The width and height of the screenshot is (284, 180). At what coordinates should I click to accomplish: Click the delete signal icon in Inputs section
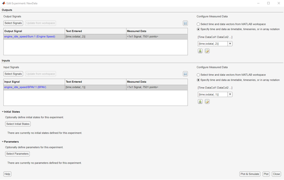185,74
